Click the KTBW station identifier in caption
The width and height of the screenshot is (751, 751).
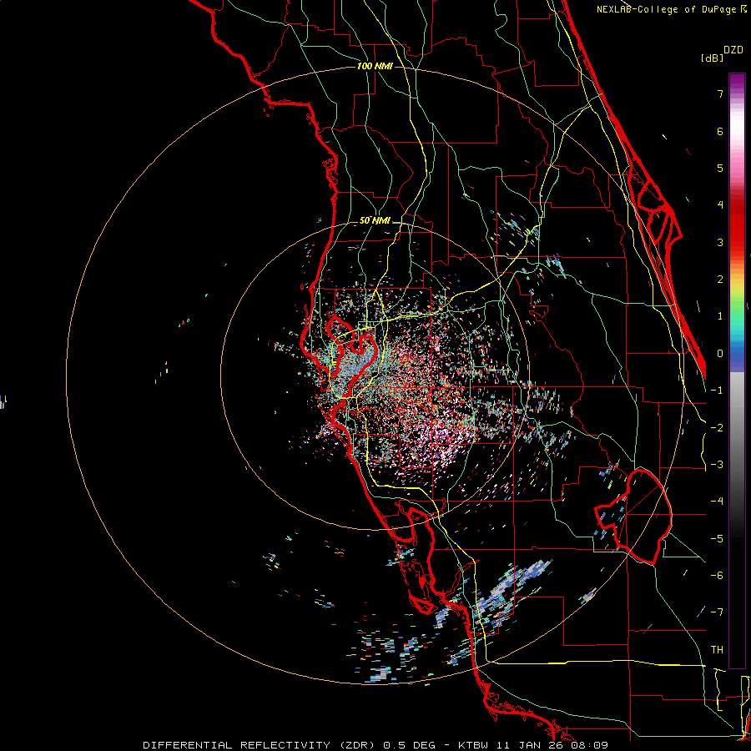pos(474,745)
